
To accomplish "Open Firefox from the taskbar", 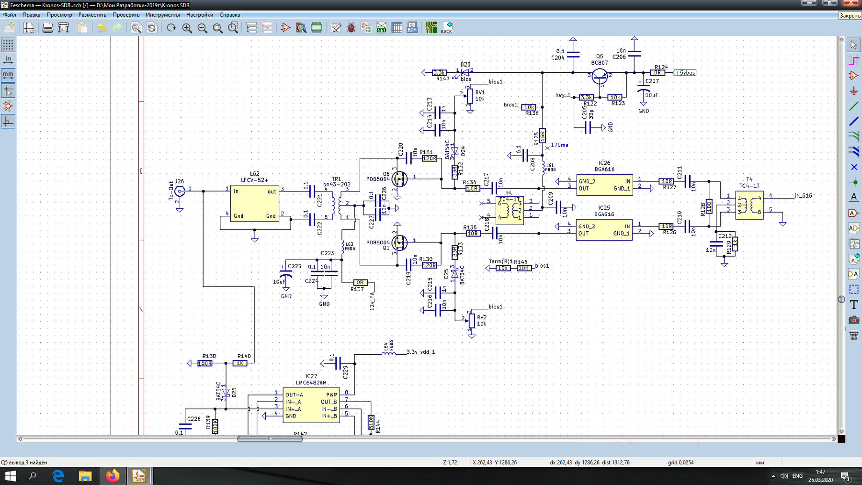I will [x=112, y=476].
